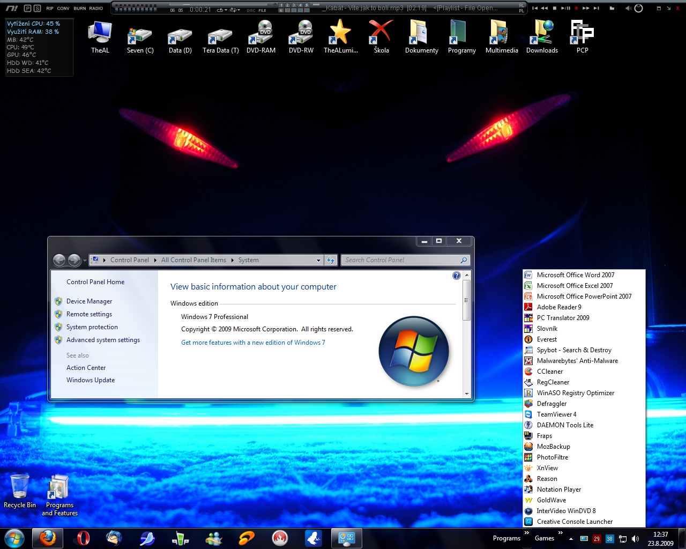This screenshot has width=686, height=549.
Task: Open Device Manager link
Action: [89, 301]
